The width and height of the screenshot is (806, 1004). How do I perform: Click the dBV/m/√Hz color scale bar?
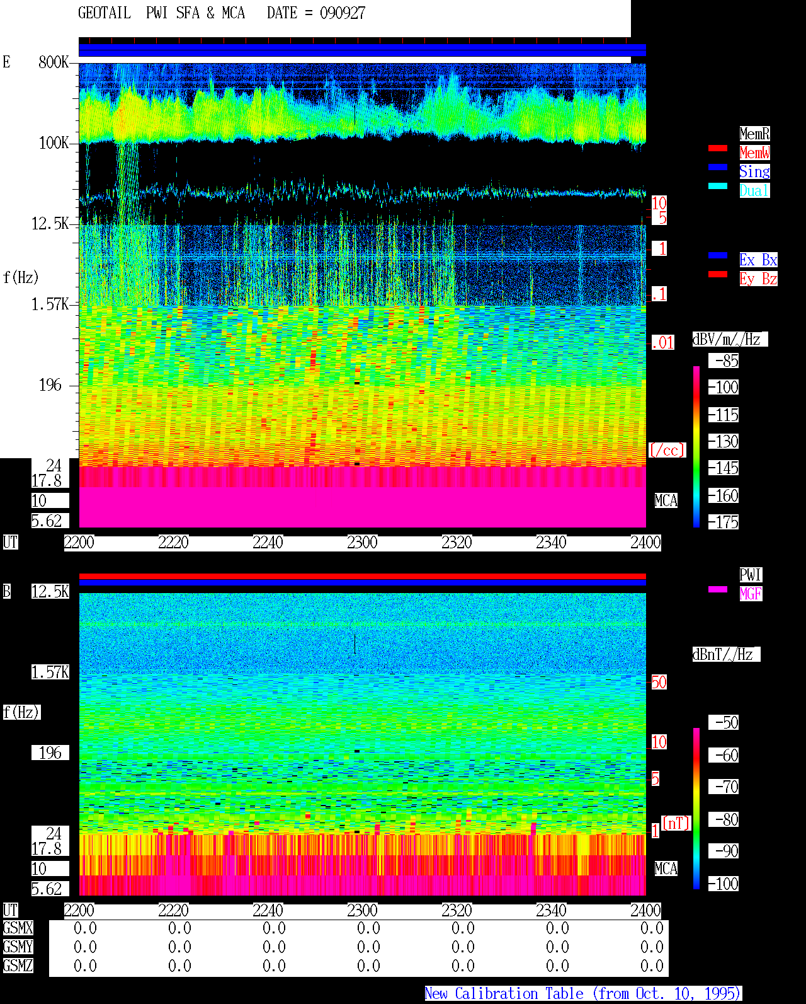696,447
